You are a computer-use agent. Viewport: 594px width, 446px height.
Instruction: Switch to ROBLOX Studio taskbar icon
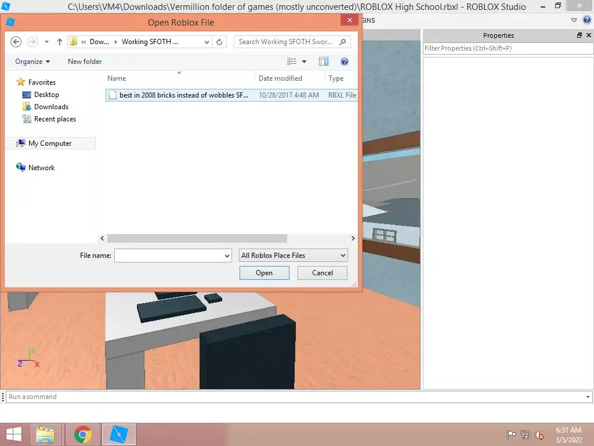coord(118,434)
